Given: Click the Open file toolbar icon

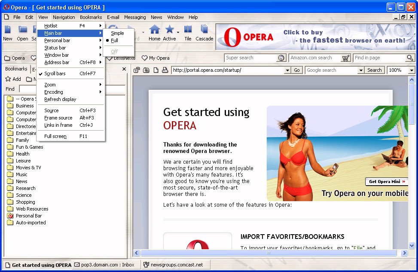Looking at the screenshot, I should (x=22, y=29).
